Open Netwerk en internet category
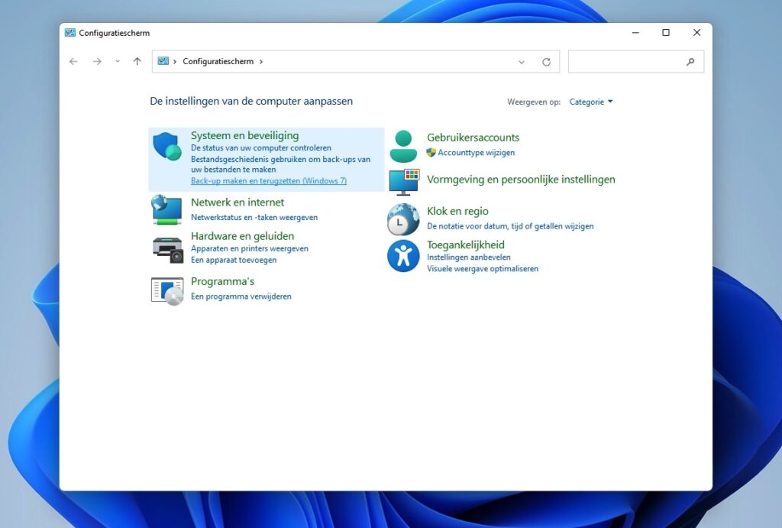Screen dimensions: 782x528 coord(238,202)
